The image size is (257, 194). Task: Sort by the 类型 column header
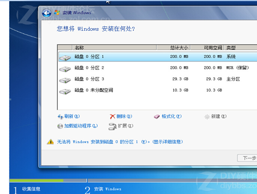point(241,48)
